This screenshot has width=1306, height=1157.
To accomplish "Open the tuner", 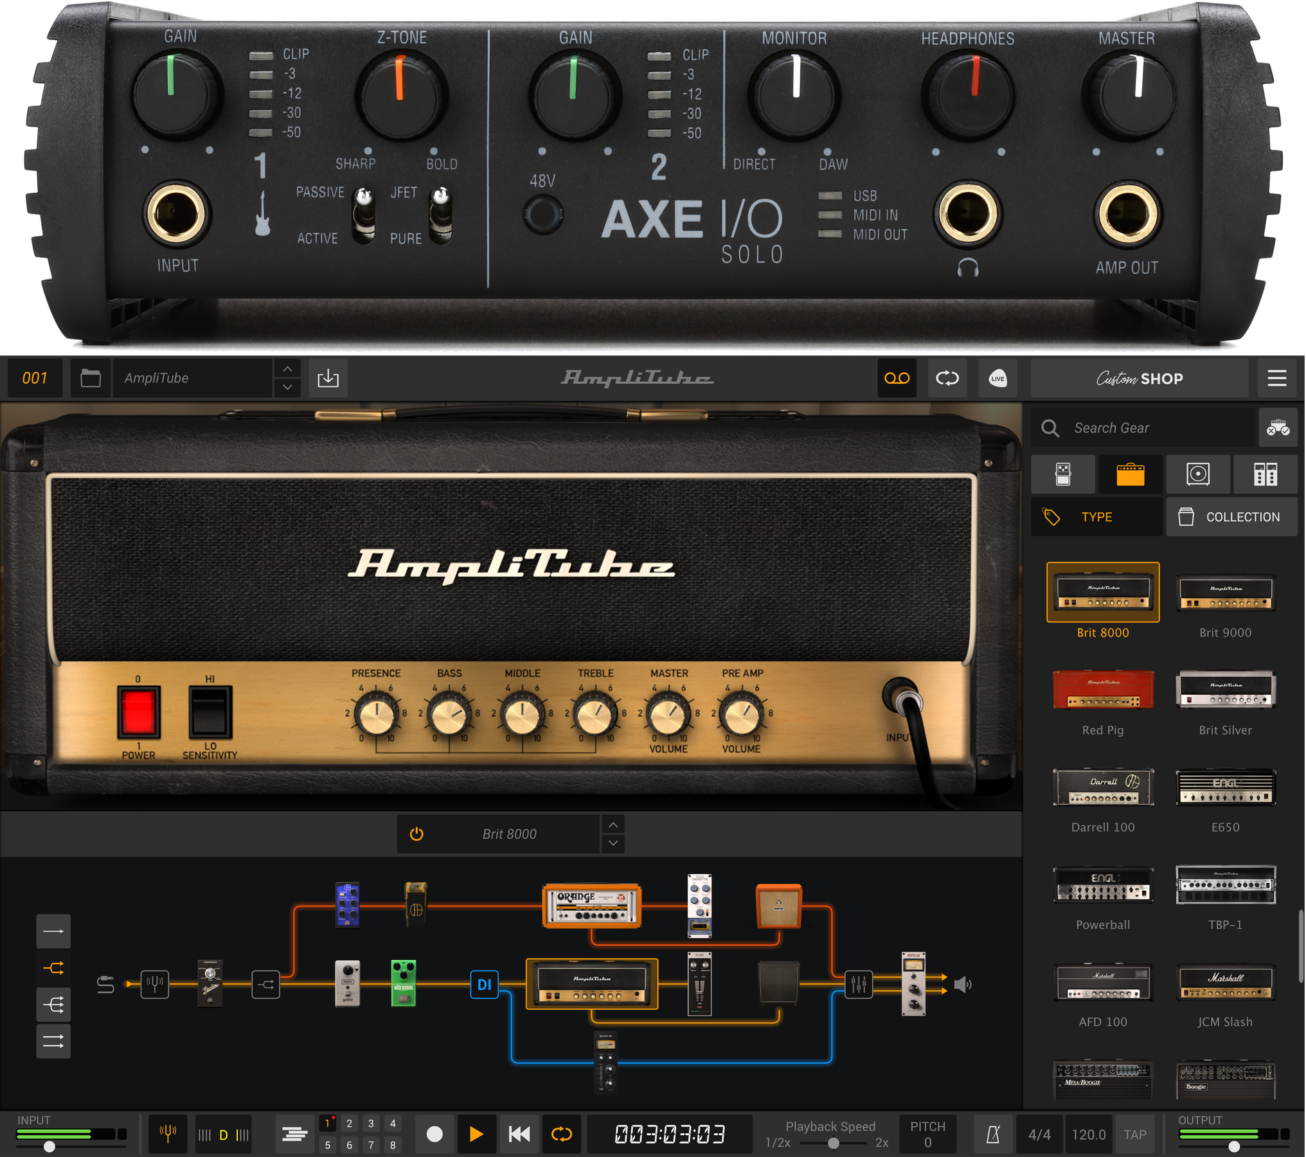I will [168, 1134].
